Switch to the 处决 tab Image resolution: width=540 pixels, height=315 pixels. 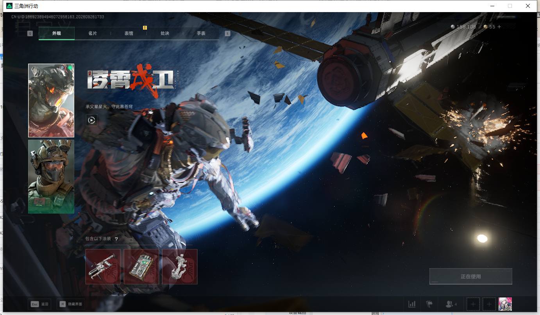click(165, 34)
